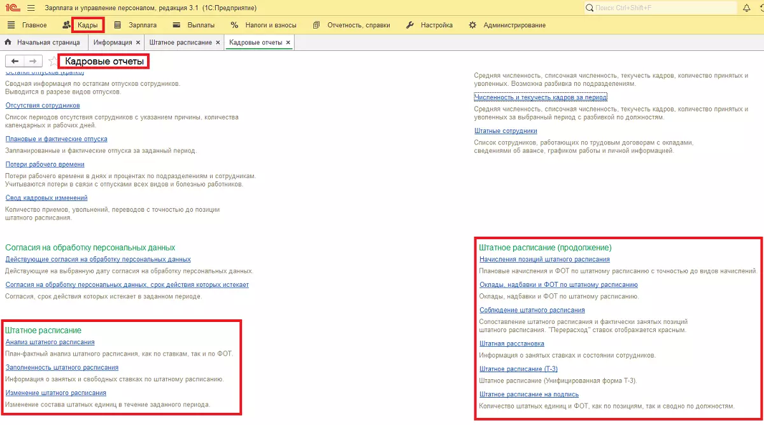The image size is (764, 425).
Task: Close the Кадровые отчеты tab
Action: 288,43
